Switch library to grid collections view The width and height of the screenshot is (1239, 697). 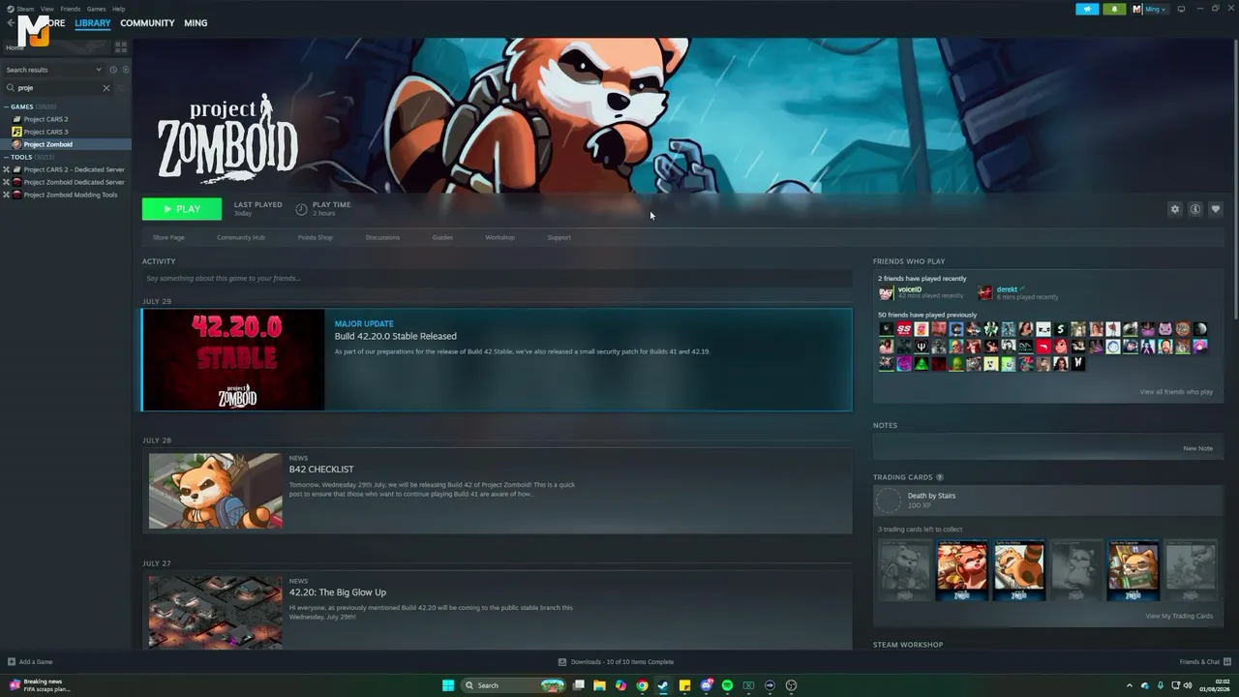[x=121, y=46]
